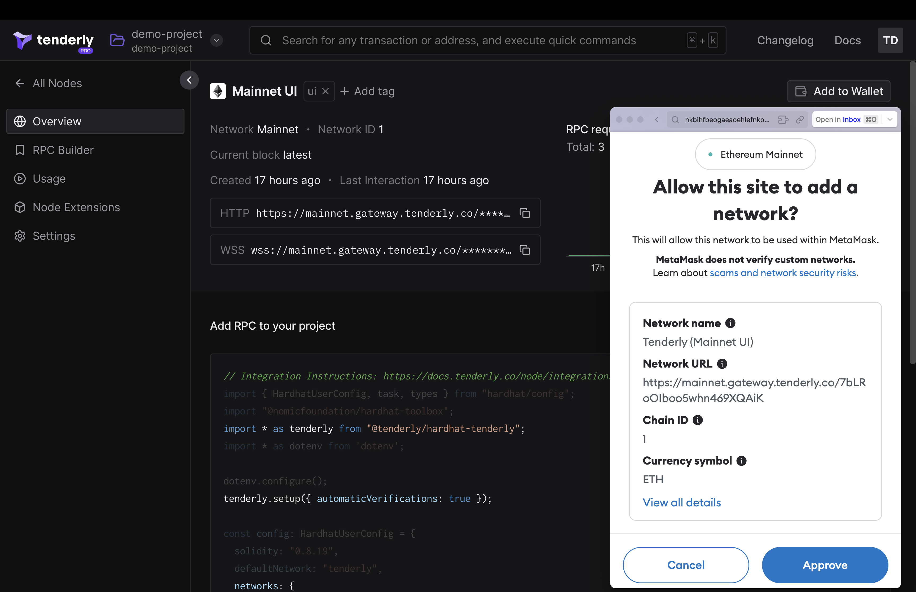Image resolution: width=916 pixels, height=592 pixels.
Task: Expand the demo-project selector chevron
Action: (217, 40)
